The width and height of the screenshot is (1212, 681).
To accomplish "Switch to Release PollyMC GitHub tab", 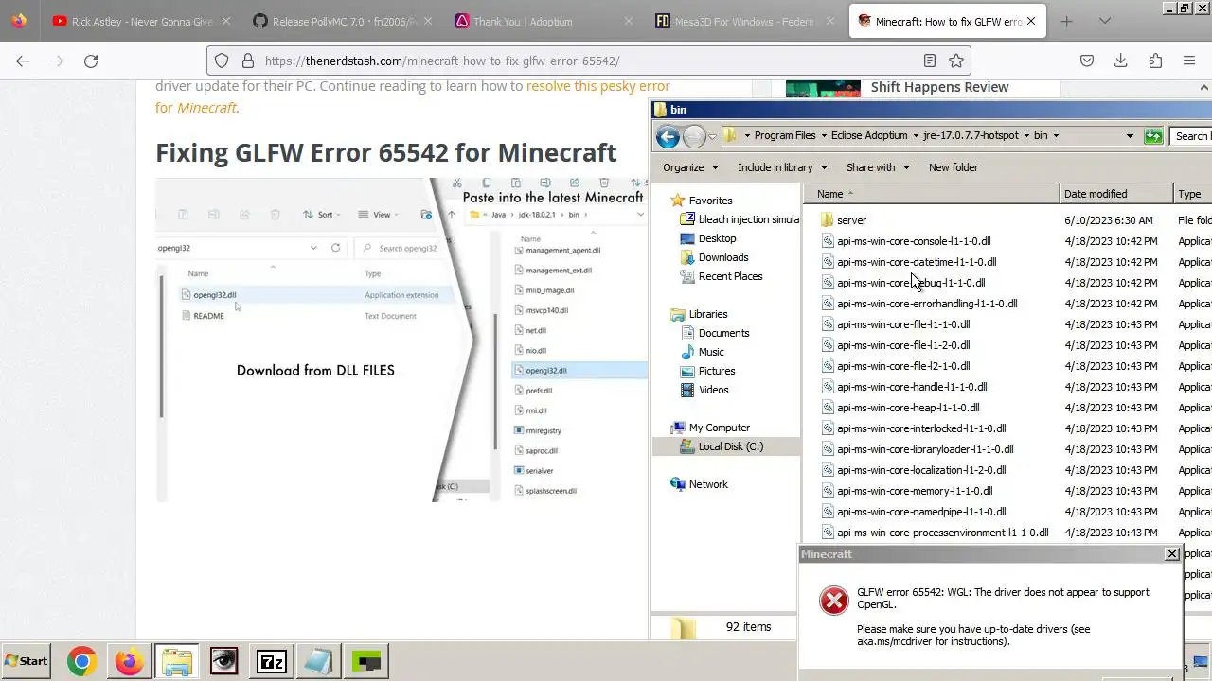I will click(343, 21).
